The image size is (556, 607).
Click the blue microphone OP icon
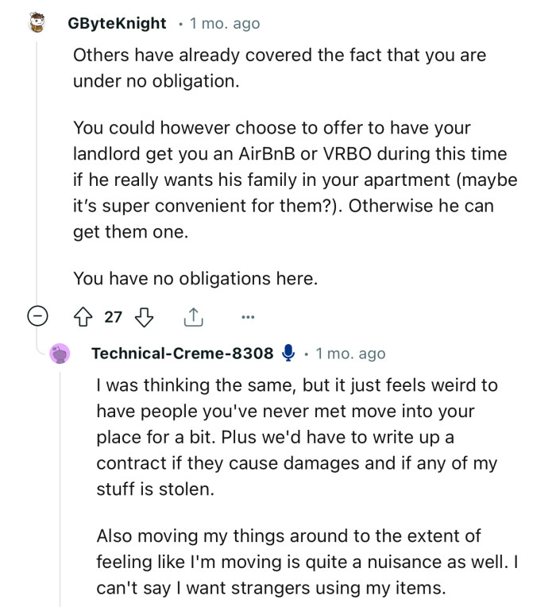click(288, 353)
